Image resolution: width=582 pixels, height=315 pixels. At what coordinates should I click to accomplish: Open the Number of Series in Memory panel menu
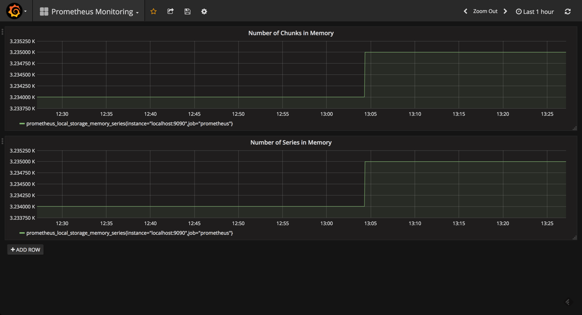[x=291, y=142]
